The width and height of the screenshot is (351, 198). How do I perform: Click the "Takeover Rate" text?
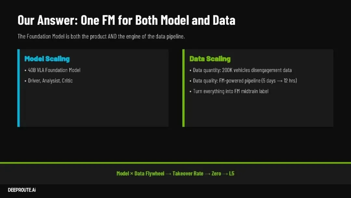point(188,174)
